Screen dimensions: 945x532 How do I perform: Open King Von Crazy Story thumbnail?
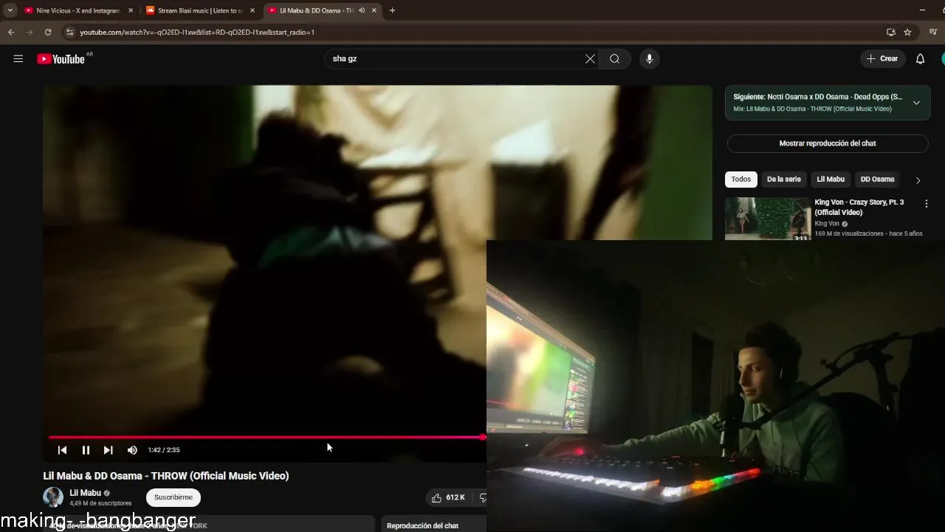click(x=768, y=219)
